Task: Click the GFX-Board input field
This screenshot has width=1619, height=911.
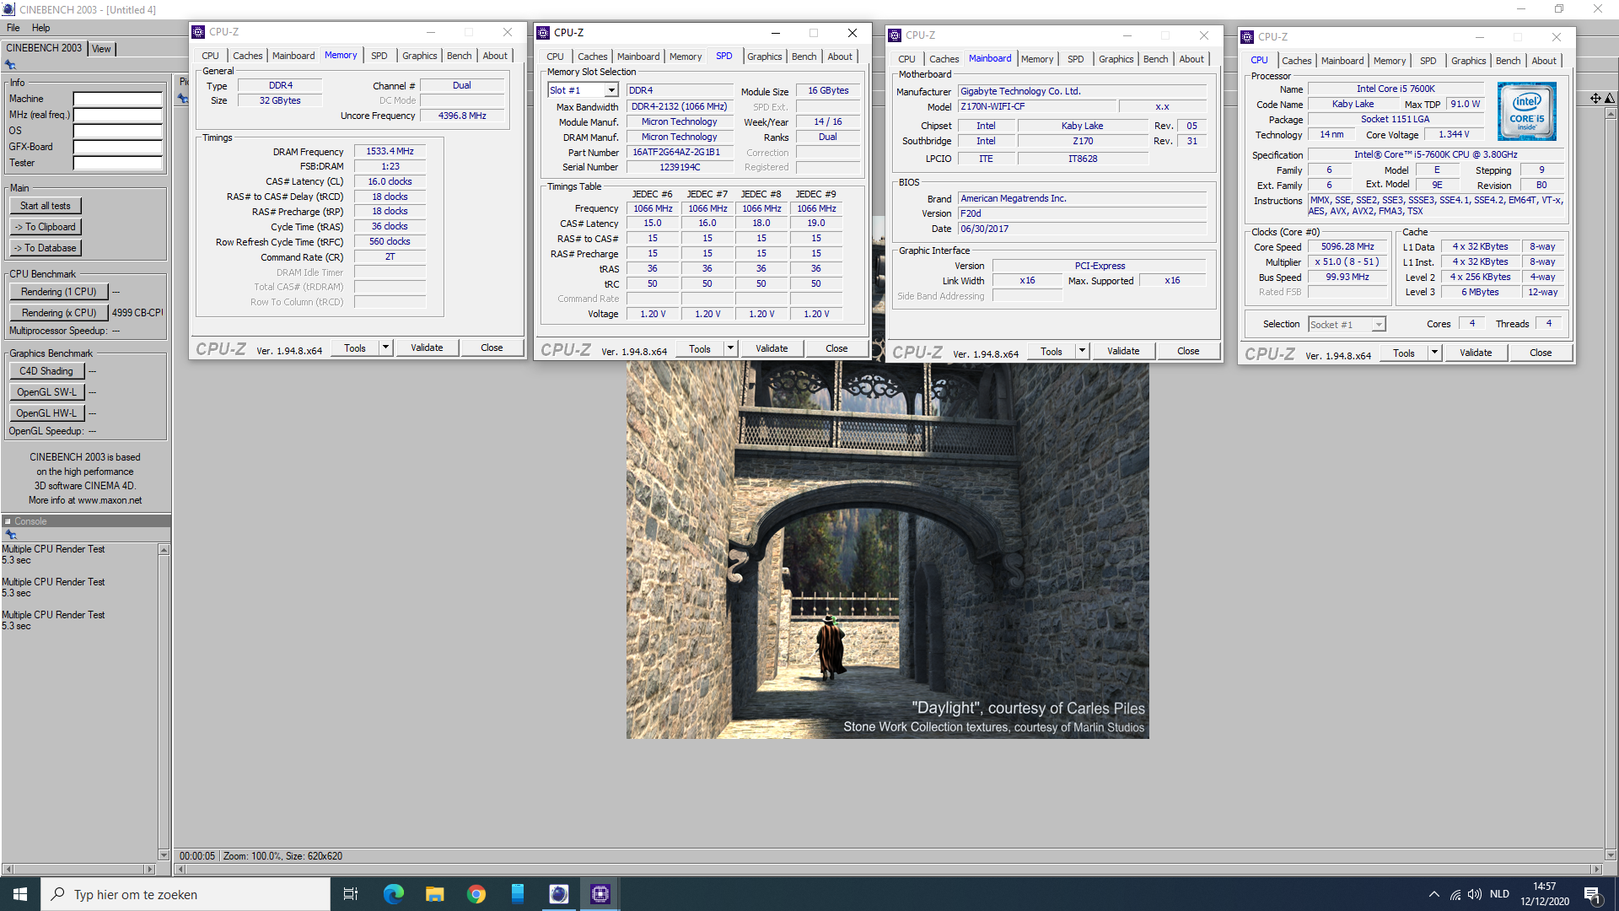Action: (x=117, y=147)
